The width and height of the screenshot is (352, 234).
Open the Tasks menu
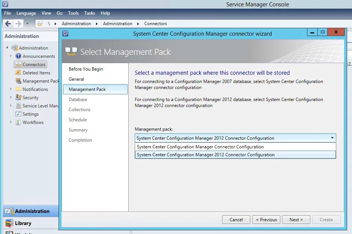[90, 13]
